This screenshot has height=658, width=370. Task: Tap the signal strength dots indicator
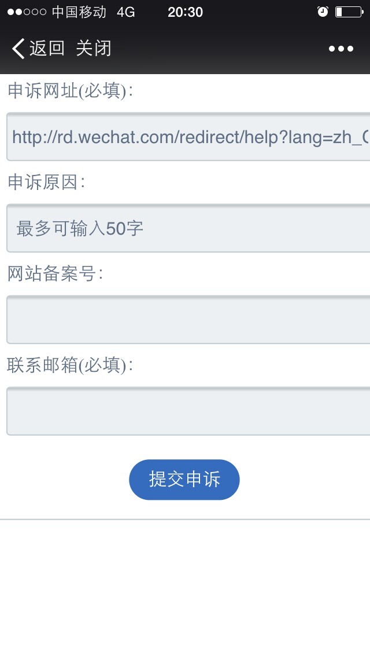coord(27,12)
